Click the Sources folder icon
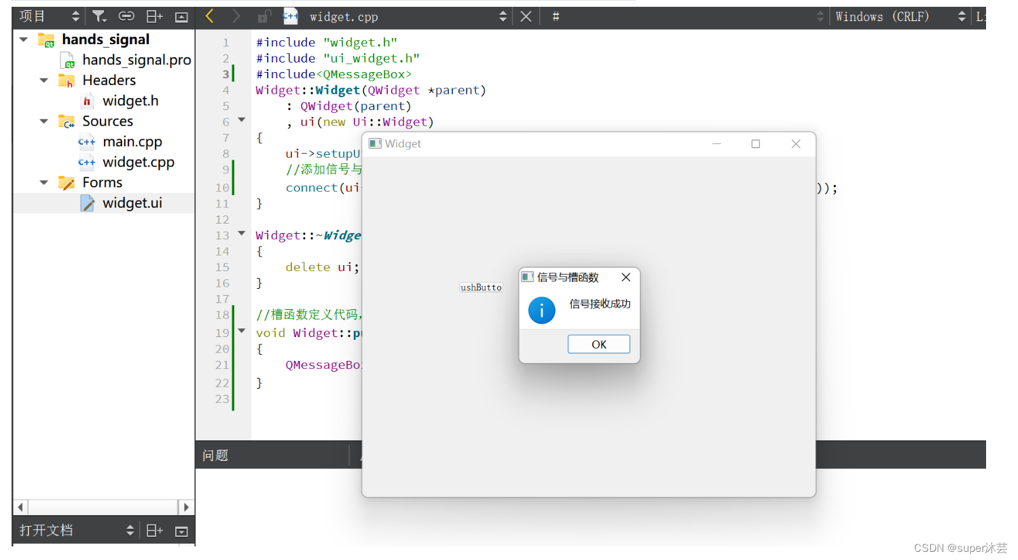The width and height of the screenshot is (1018, 560). [x=67, y=121]
